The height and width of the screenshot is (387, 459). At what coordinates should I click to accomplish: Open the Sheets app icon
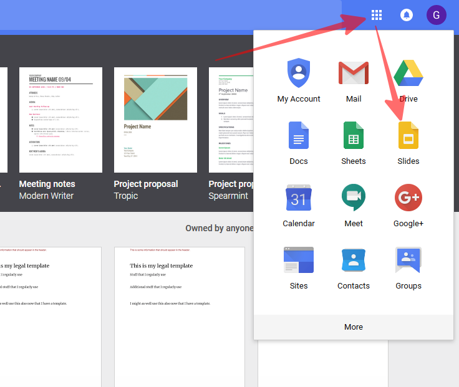[354, 135]
